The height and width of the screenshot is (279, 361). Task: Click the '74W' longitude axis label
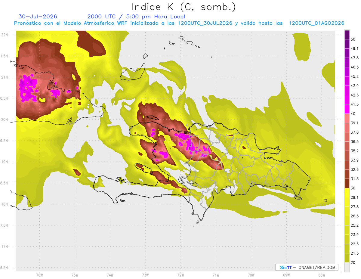coord(110,275)
